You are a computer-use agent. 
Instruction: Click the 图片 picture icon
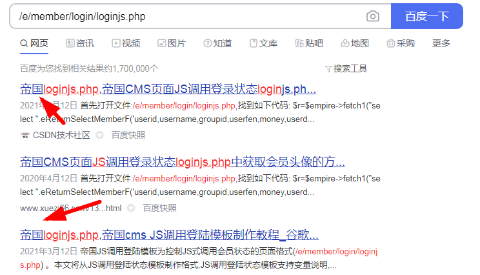point(162,43)
